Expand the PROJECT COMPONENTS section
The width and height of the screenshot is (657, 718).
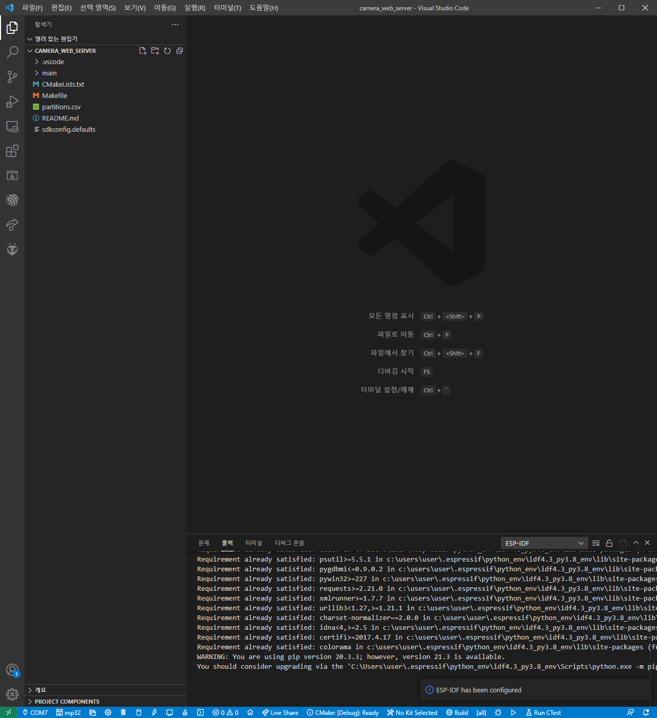click(x=106, y=702)
